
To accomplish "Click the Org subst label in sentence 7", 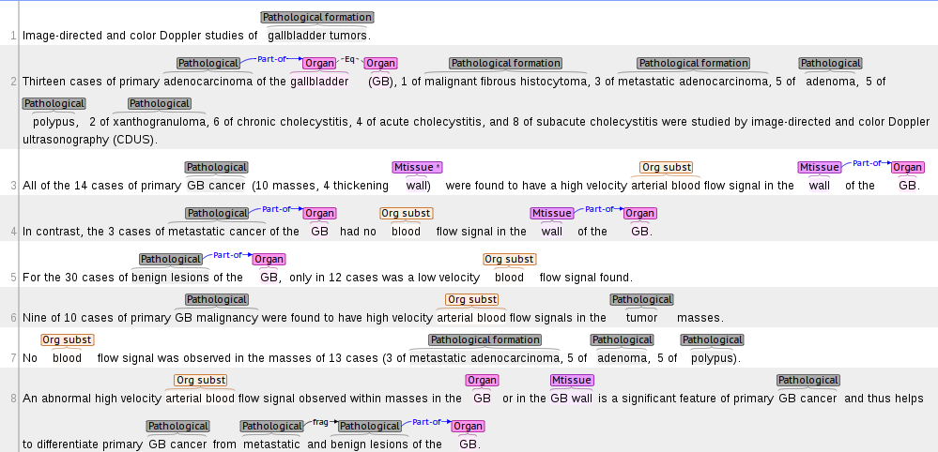I will [x=67, y=340].
